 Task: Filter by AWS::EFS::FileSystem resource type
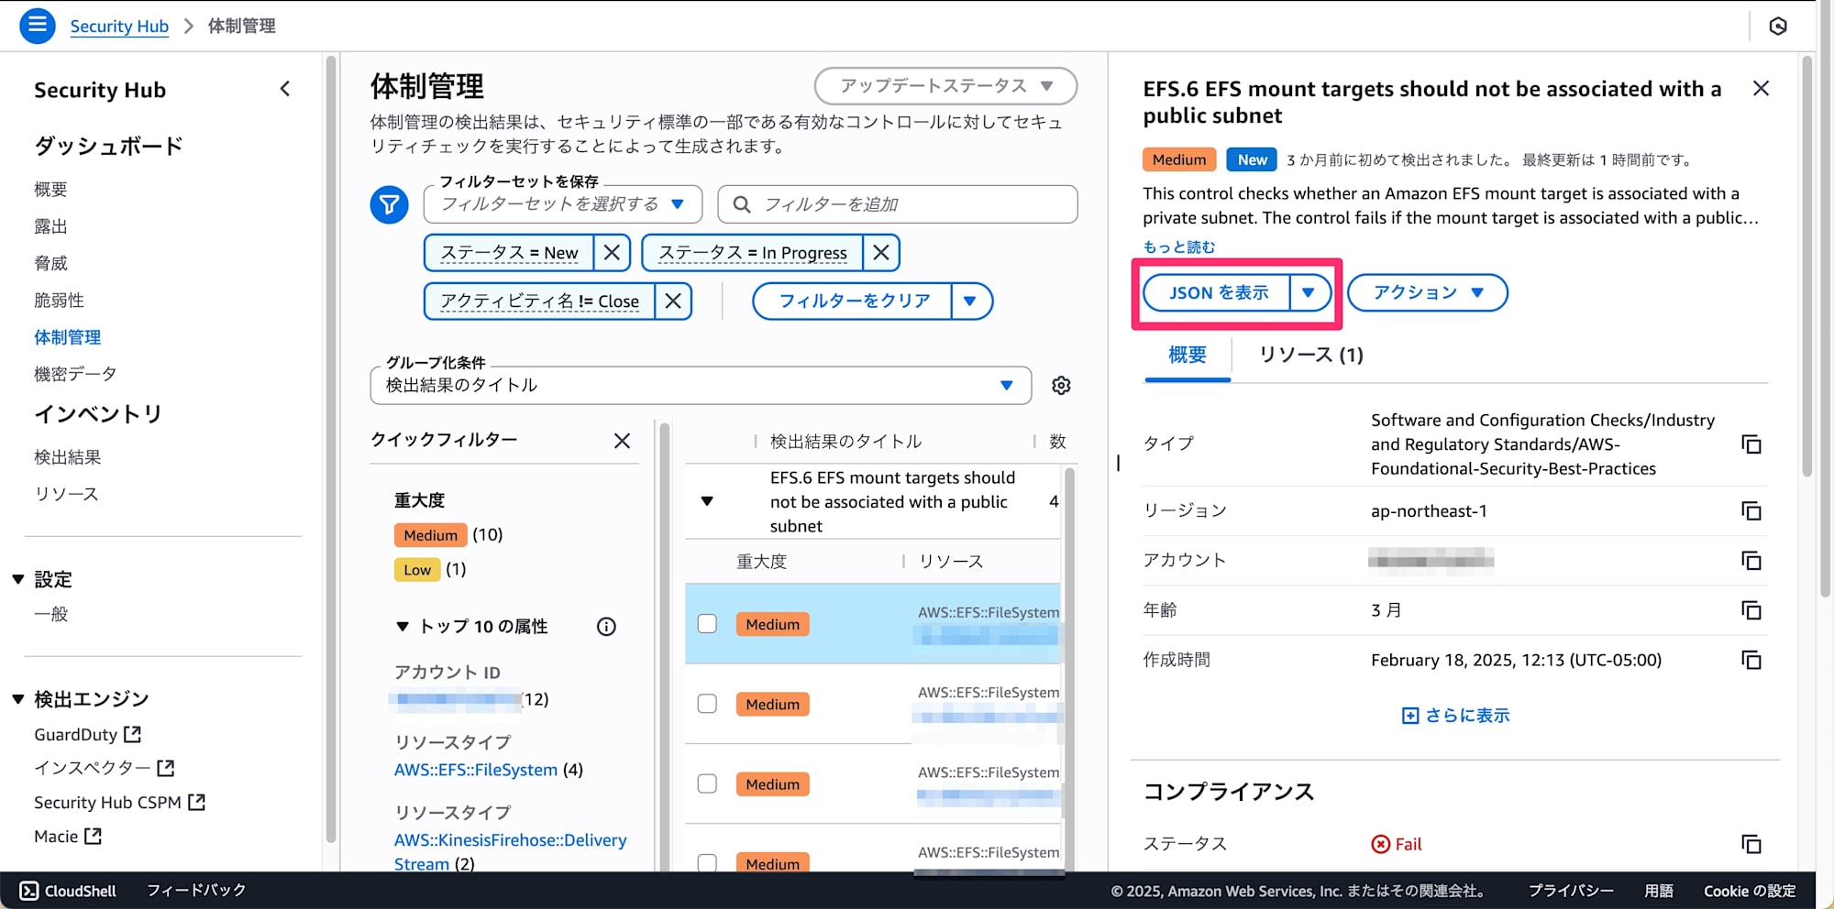(476, 770)
